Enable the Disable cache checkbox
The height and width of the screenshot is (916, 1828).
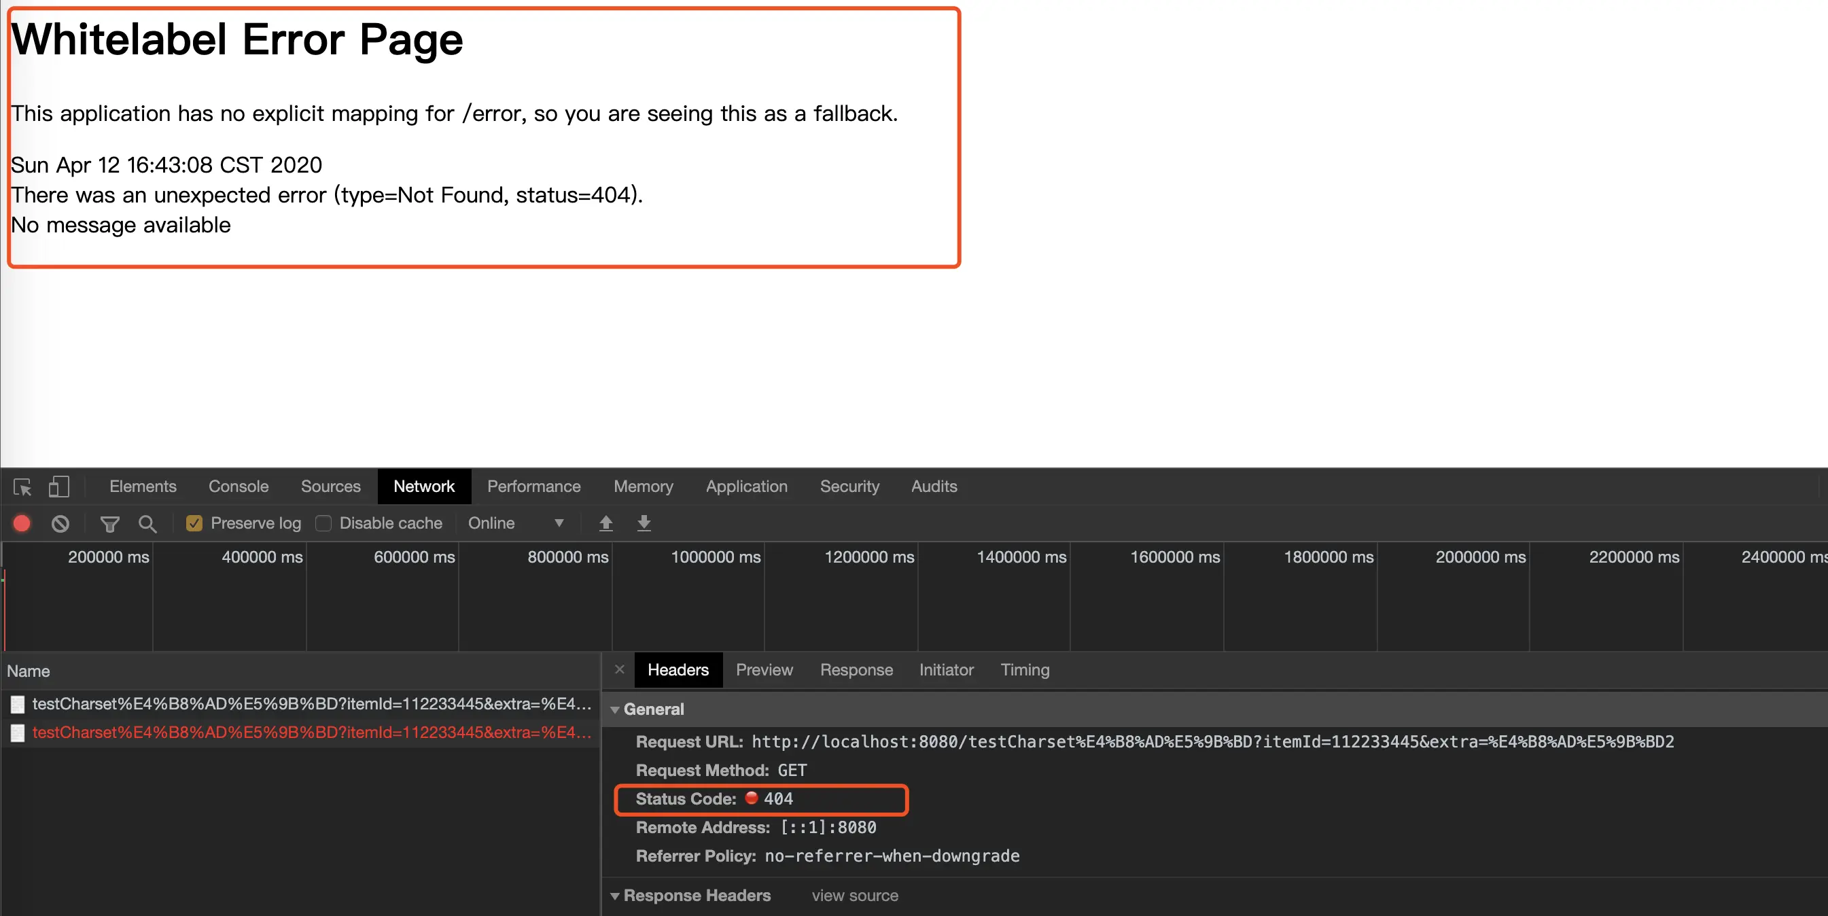pos(323,524)
